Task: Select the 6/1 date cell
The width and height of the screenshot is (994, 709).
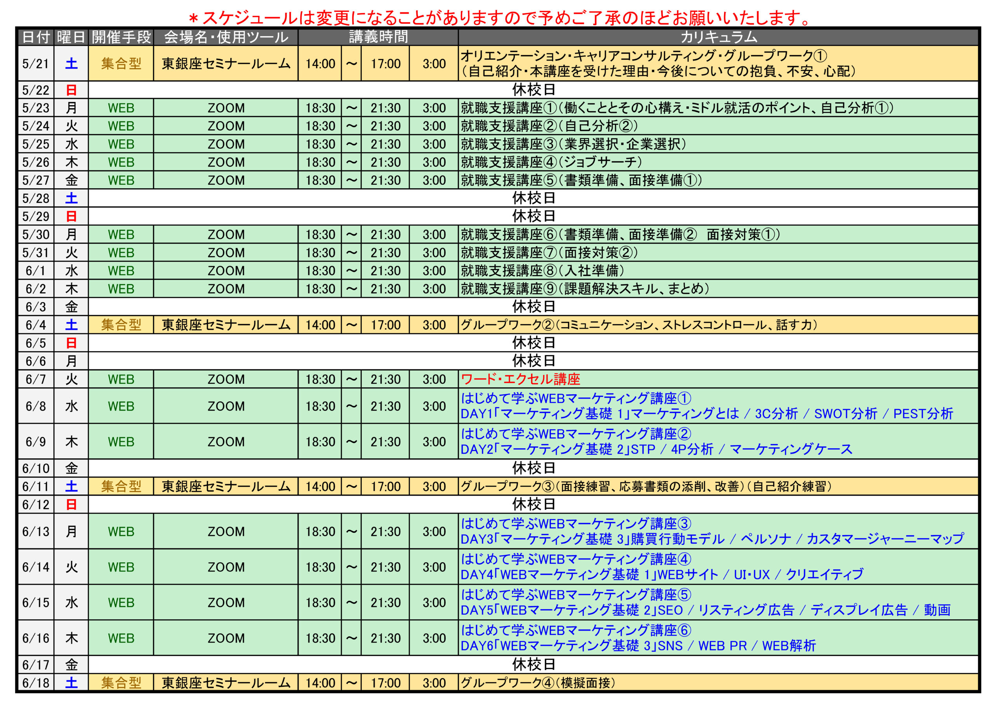Action: 36,271
